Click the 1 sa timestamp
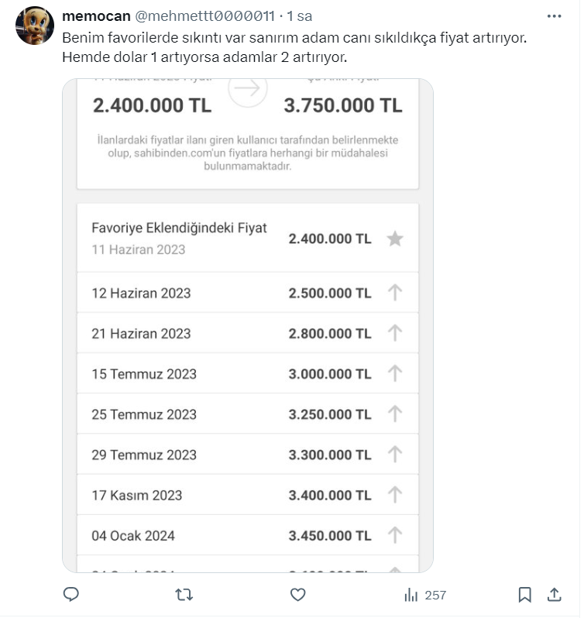 [299, 16]
